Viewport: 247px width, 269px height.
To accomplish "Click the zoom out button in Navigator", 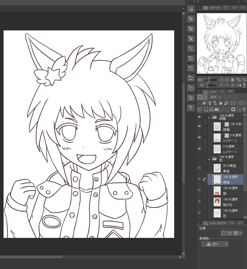I will (x=221, y=80).
